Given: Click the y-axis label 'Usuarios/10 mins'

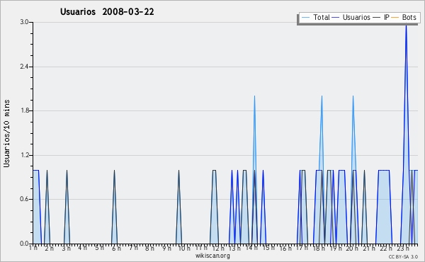Looking at the screenshot, I should coord(6,133).
